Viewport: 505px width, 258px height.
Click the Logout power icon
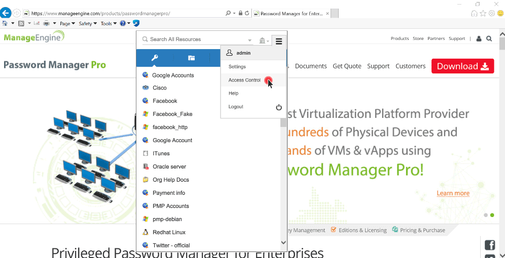coord(279,107)
